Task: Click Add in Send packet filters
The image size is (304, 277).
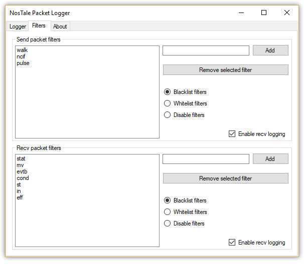Action: coord(270,50)
